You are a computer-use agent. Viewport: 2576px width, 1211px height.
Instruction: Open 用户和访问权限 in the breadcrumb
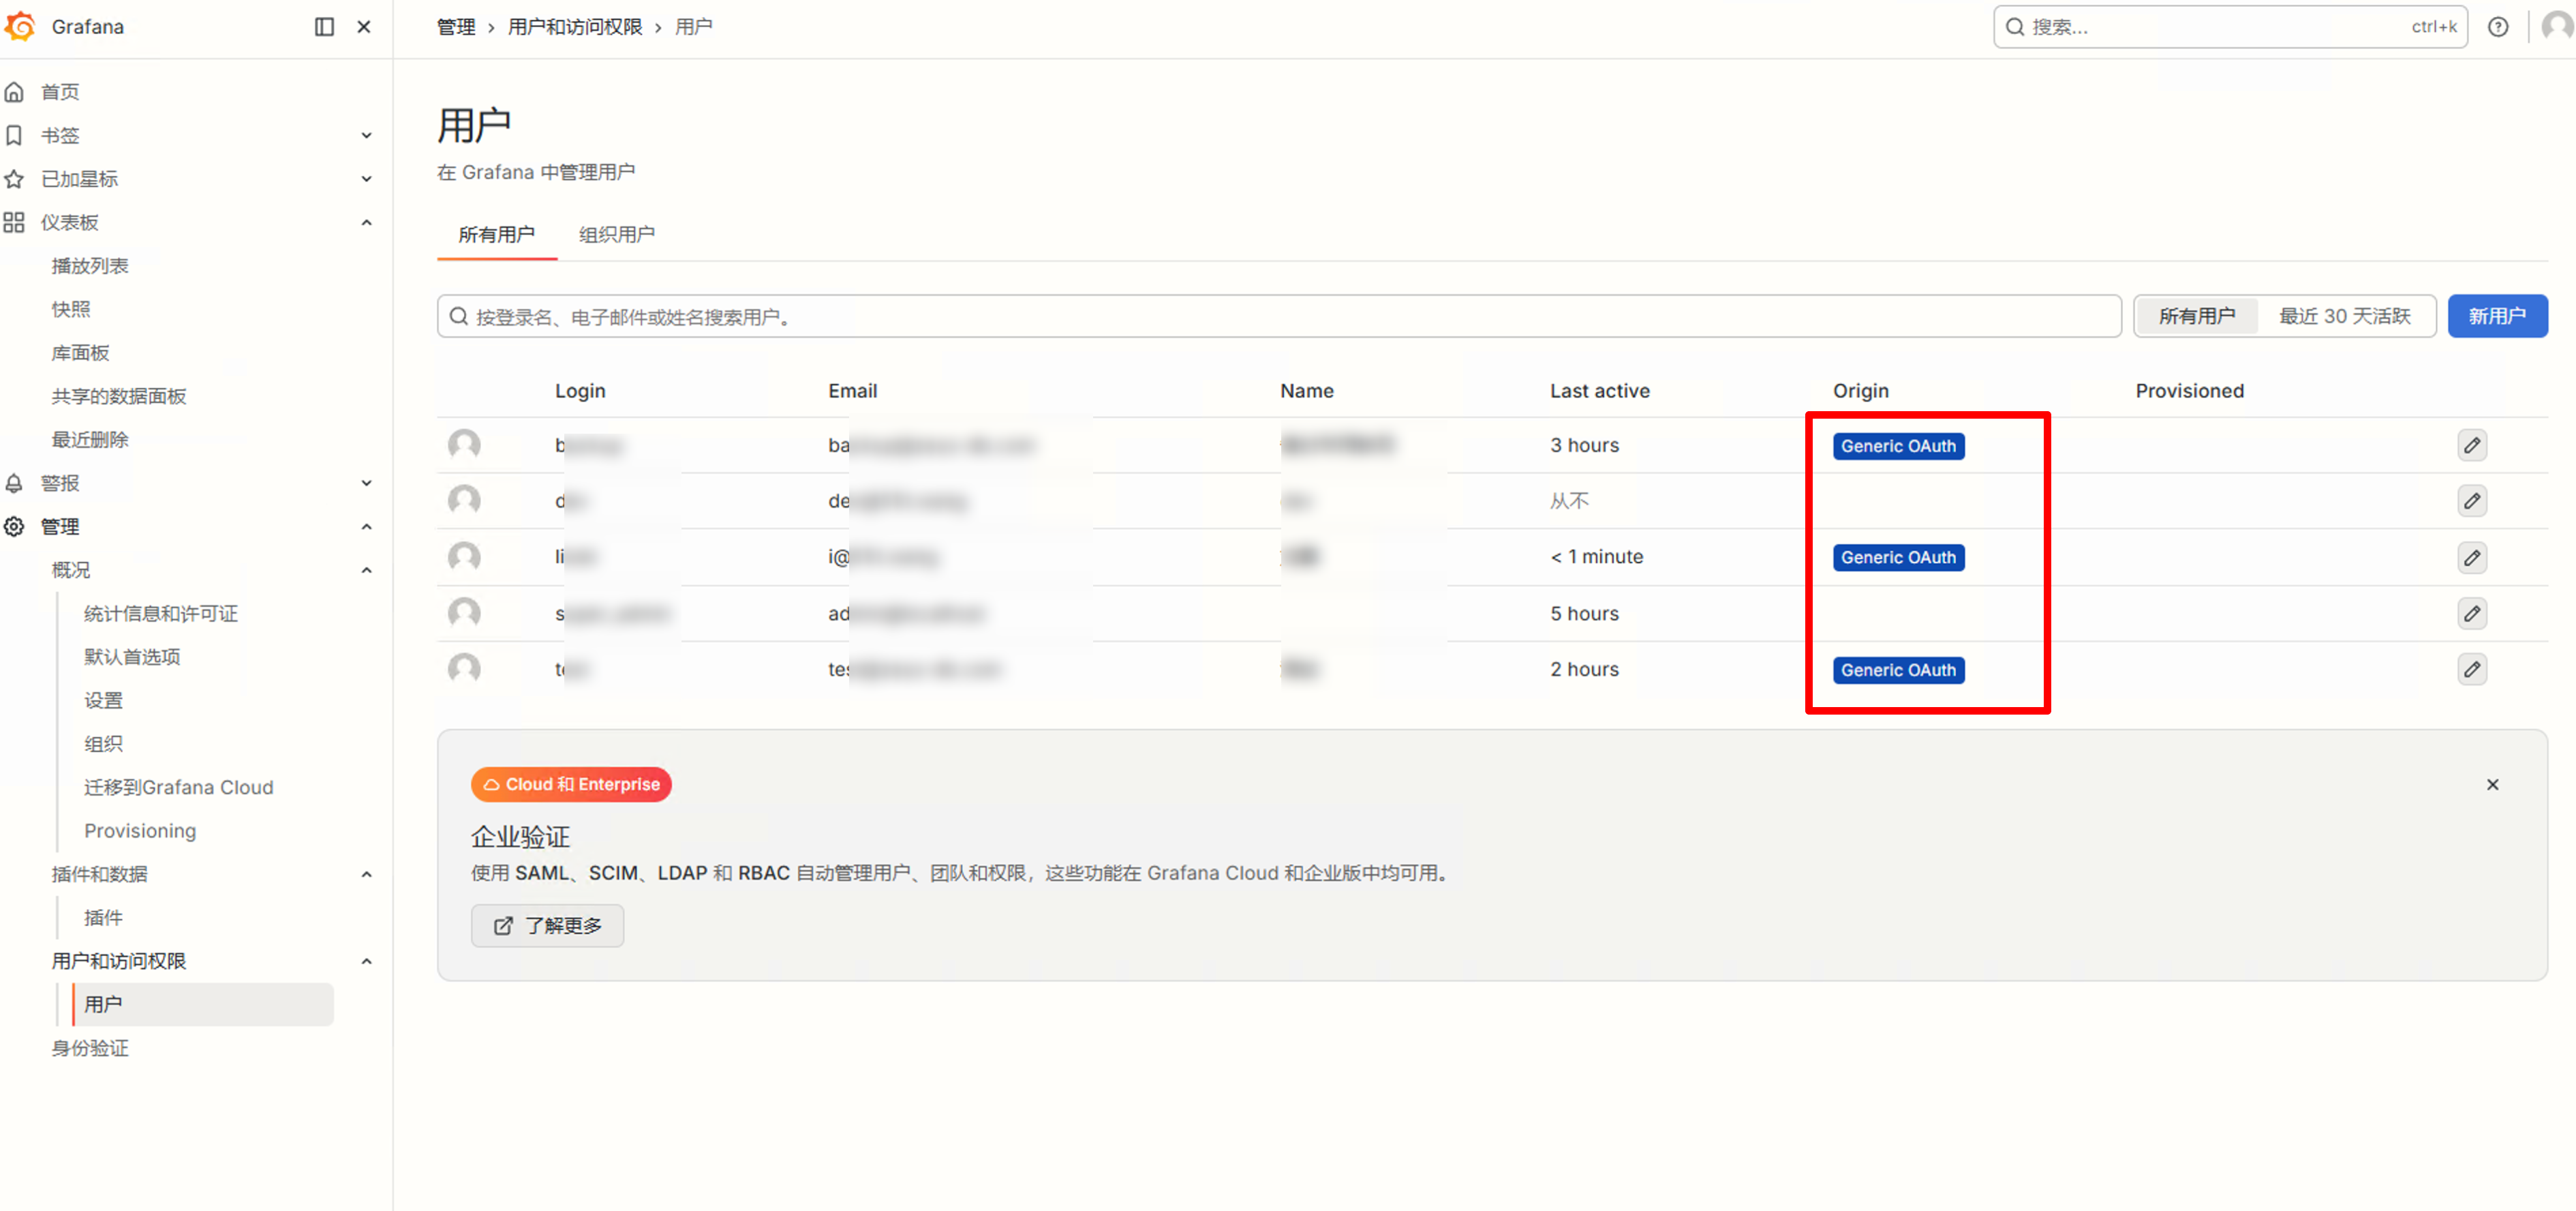pos(575,27)
